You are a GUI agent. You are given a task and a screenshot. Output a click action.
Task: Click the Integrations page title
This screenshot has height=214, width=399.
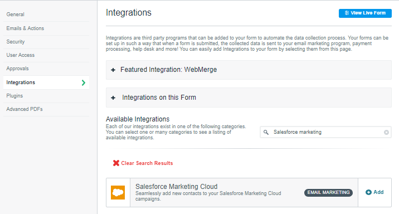[129, 12]
